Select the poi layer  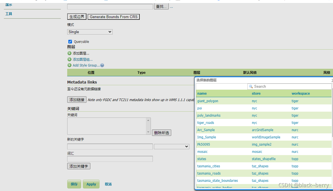click(200, 108)
